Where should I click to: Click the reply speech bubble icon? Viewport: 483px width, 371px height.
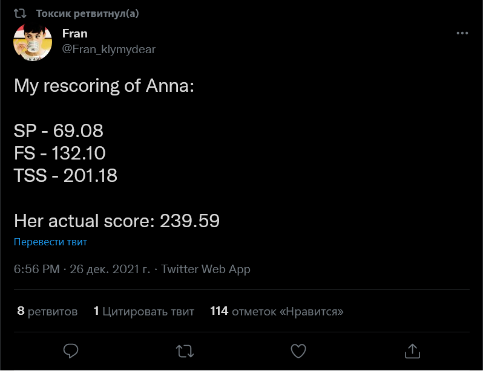[x=71, y=350]
